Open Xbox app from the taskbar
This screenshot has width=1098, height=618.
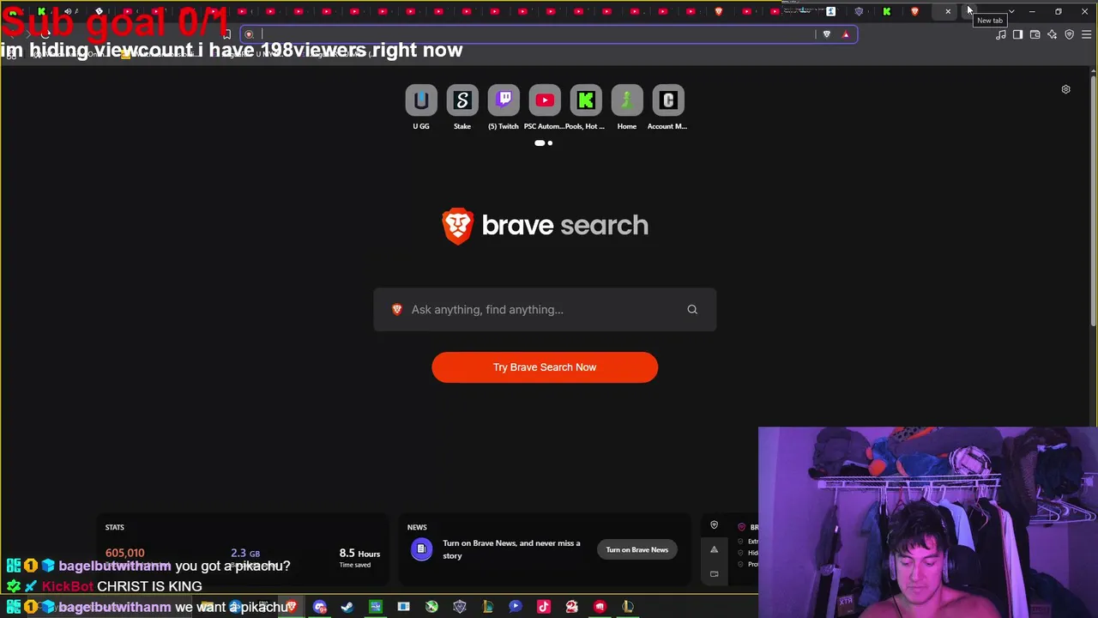coord(431,607)
